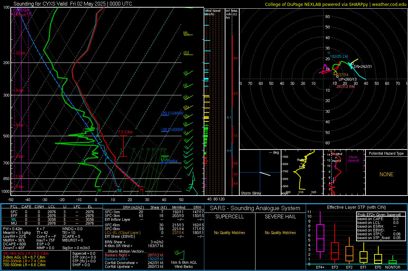408x271 pixels.
Task: Click the Effective Layer STP (with CIN) title
Action: pos(356,207)
